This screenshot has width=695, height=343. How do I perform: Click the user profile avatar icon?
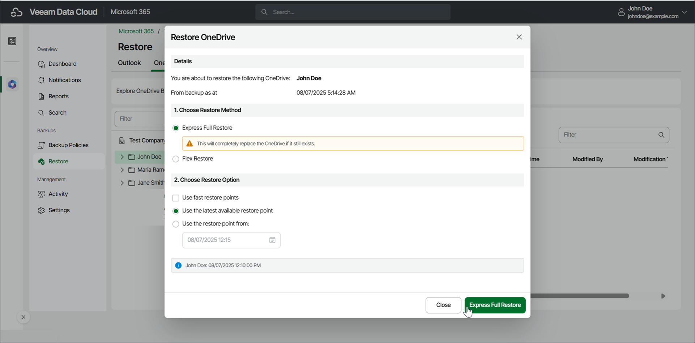(x=621, y=12)
